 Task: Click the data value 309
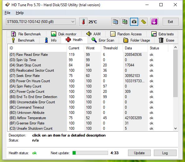coord(128,92)
